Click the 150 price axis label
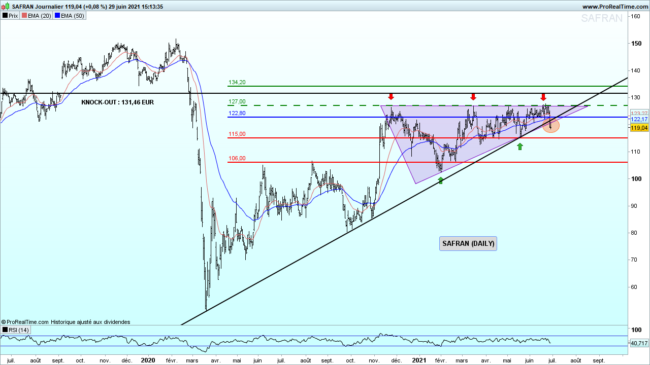 pos(635,44)
